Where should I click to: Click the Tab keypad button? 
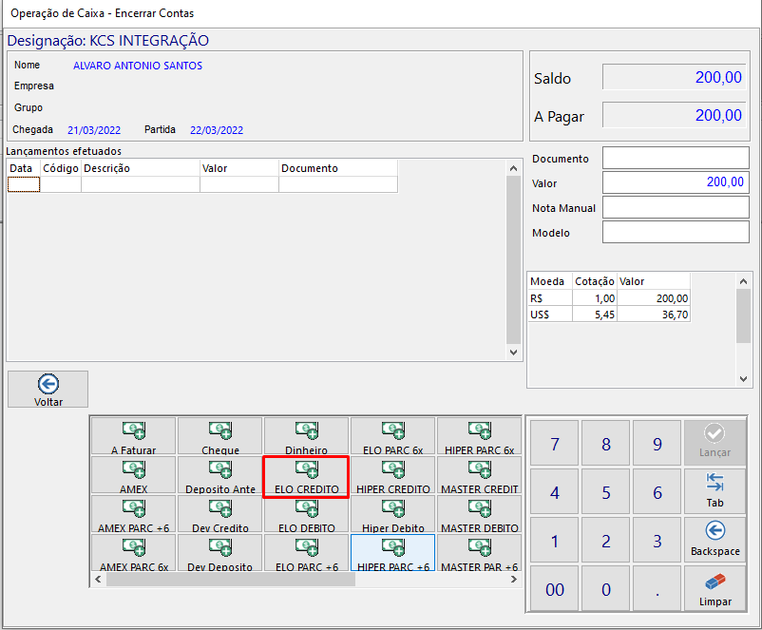coord(714,491)
